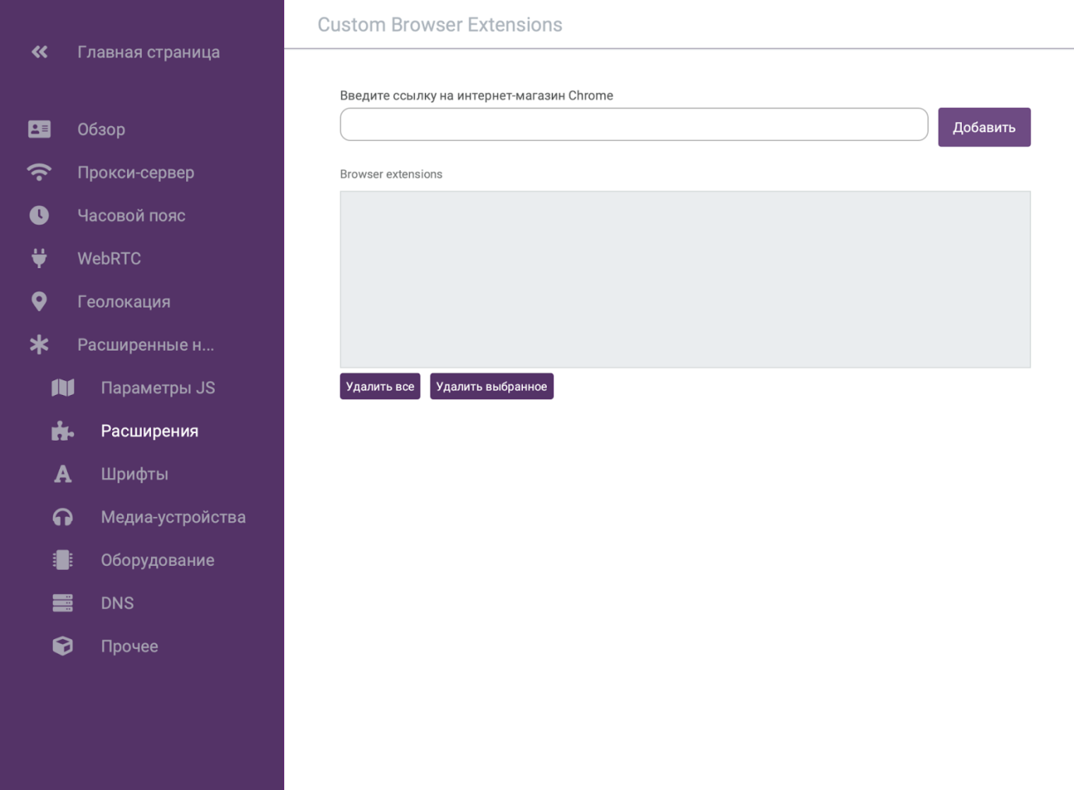Viewport: 1074px width, 790px height.
Task: Click the Прокси-сервер wifi icon
Action: [39, 172]
